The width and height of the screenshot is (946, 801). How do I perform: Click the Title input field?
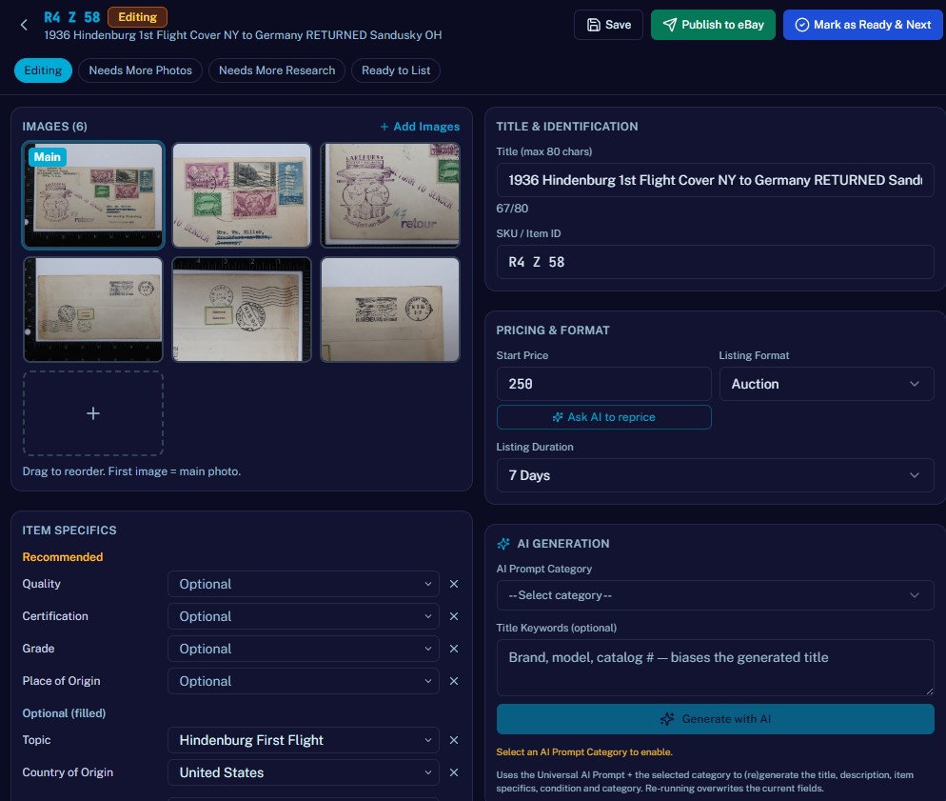point(715,180)
